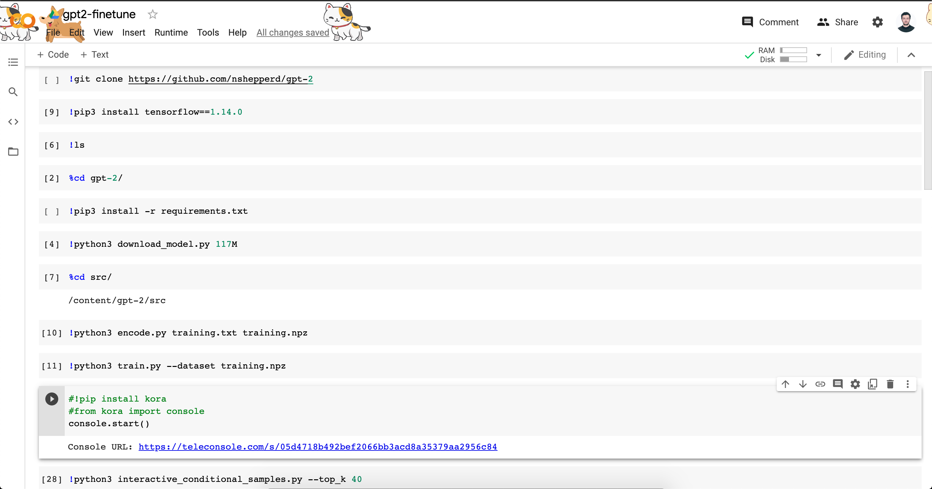Mirror the cell in a tab icon
Image resolution: width=932 pixels, height=489 pixels.
(872, 384)
